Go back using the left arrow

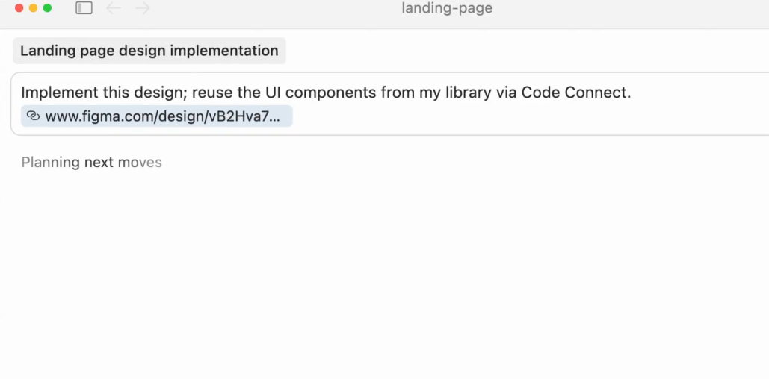(x=114, y=8)
